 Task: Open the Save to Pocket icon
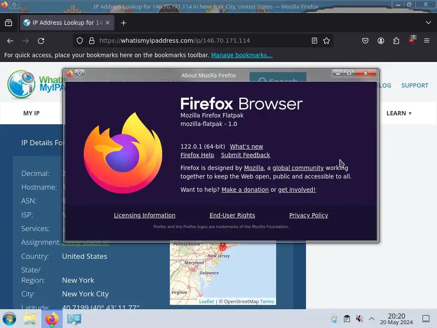pyautogui.click(x=365, y=41)
